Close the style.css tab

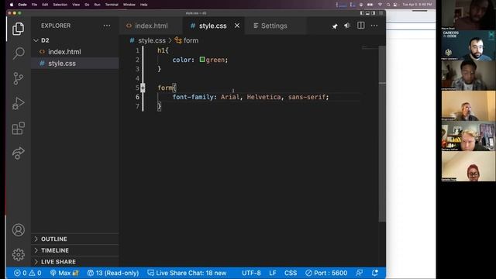coord(237,26)
